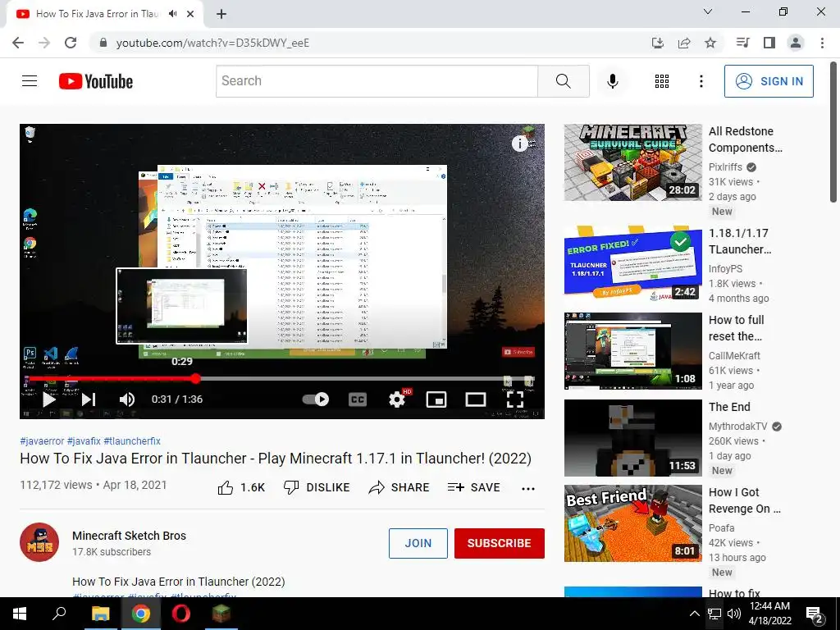The height and width of the screenshot is (630, 840).
Task: Toggle Chrome side panel
Action: point(769,43)
